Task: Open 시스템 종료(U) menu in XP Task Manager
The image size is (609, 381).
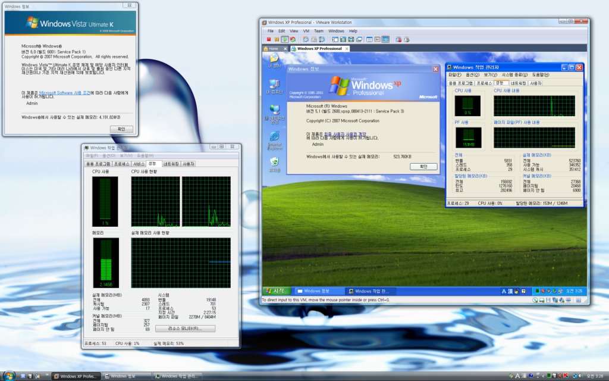Action: pos(514,74)
